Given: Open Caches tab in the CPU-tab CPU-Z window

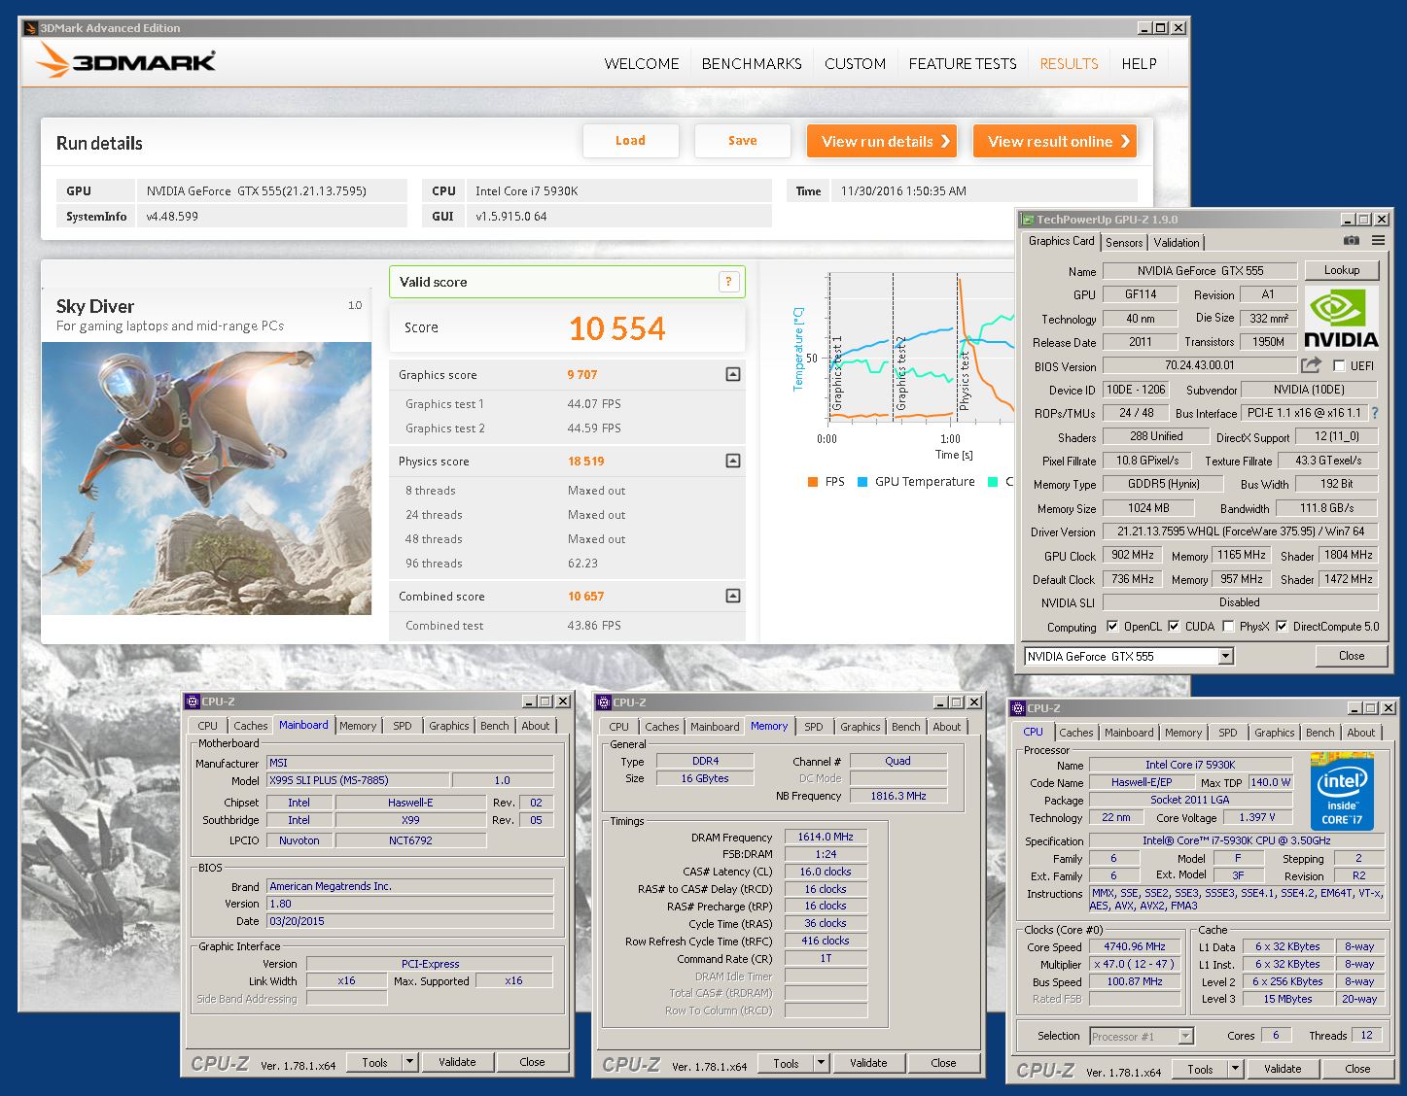Looking at the screenshot, I should pyautogui.click(x=1075, y=733).
